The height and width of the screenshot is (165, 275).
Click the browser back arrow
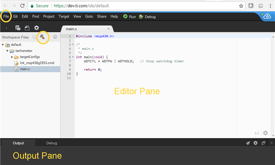(x=5, y=6)
